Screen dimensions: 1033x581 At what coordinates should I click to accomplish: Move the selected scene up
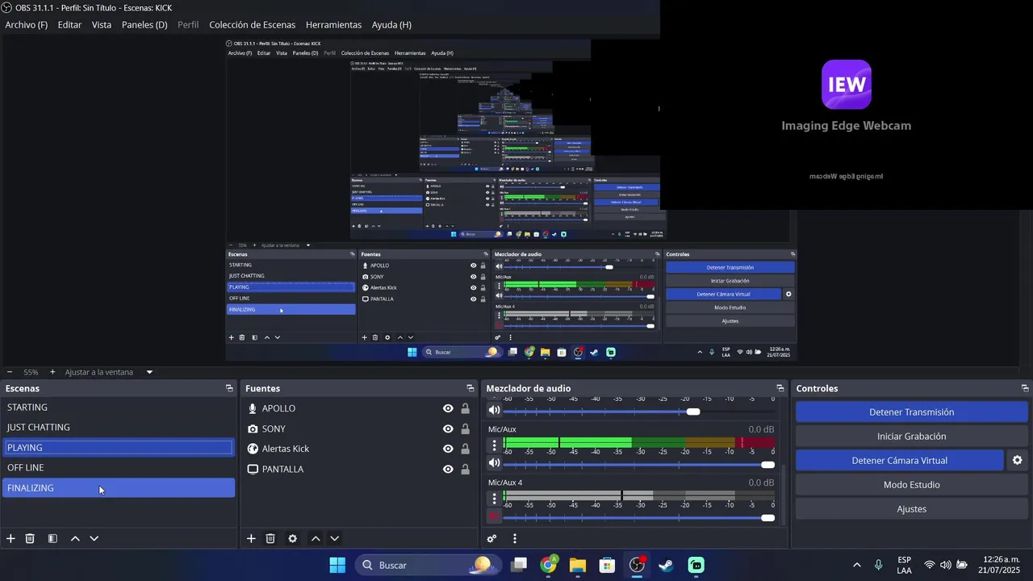[75, 538]
